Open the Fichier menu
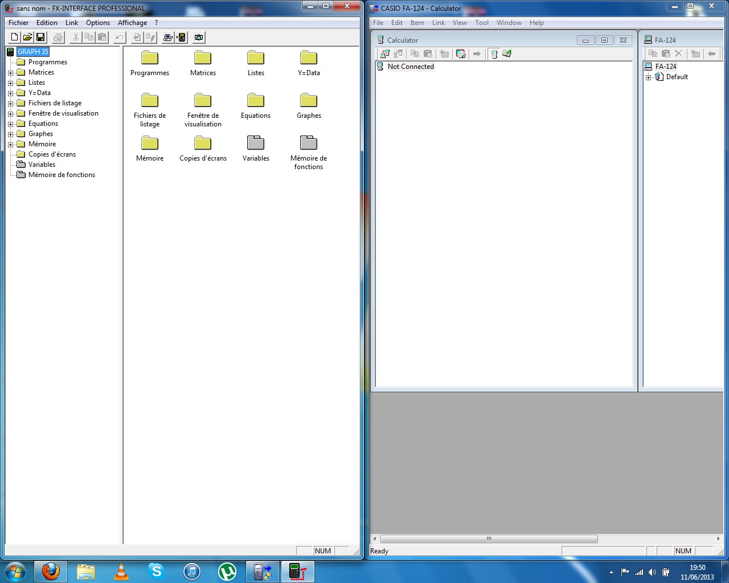The image size is (729, 583). [18, 23]
